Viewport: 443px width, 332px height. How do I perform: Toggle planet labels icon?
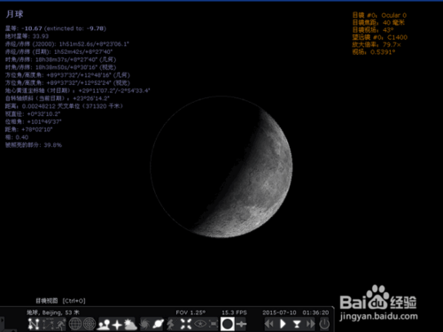(x=158, y=324)
